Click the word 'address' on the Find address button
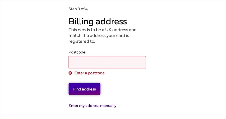226x119 pixels. pyautogui.click(x=89, y=89)
